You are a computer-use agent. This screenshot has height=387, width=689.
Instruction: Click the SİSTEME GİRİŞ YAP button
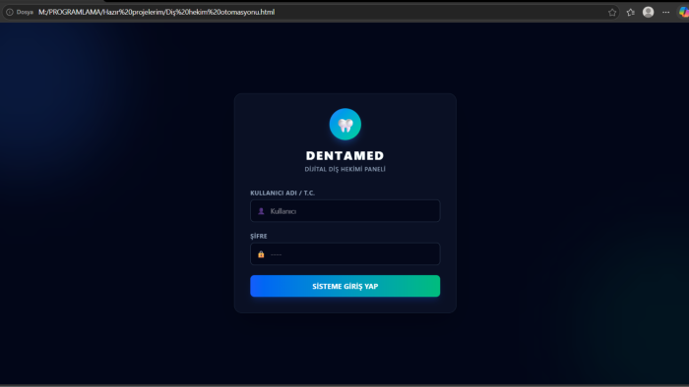(345, 286)
